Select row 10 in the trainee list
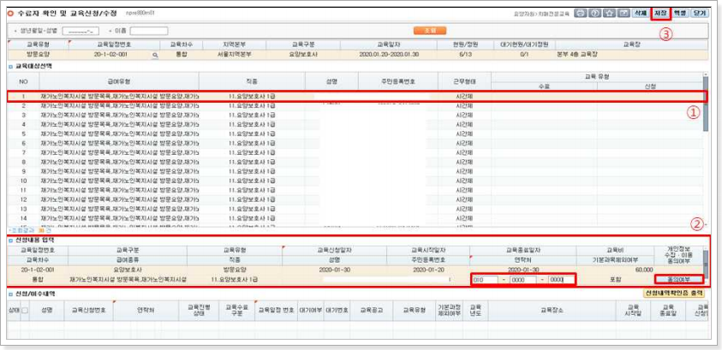The height and width of the screenshot is (350, 722). tap(355, 181)
